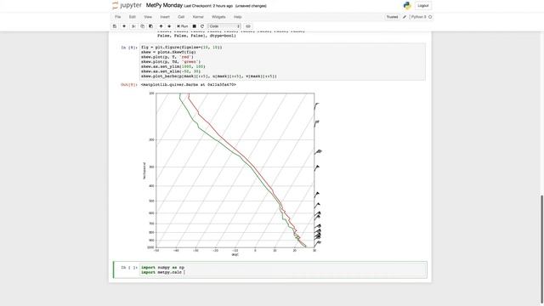Paste cell below icon
Image resolution: width=544 pixels, height=306 pixels.
click(x=151, y=26)
